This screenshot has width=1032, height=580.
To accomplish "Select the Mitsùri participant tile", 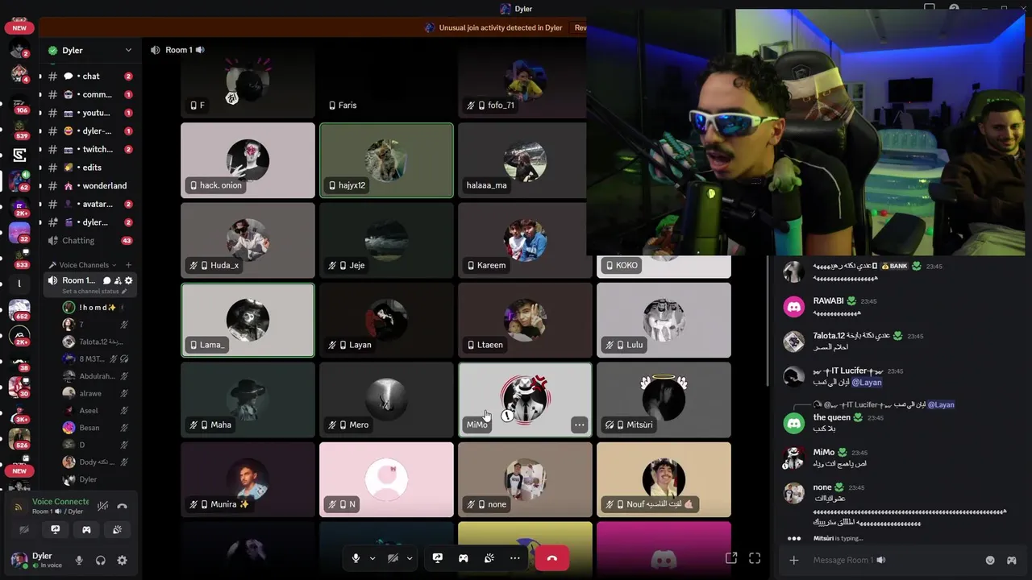I will pos(664,400).
